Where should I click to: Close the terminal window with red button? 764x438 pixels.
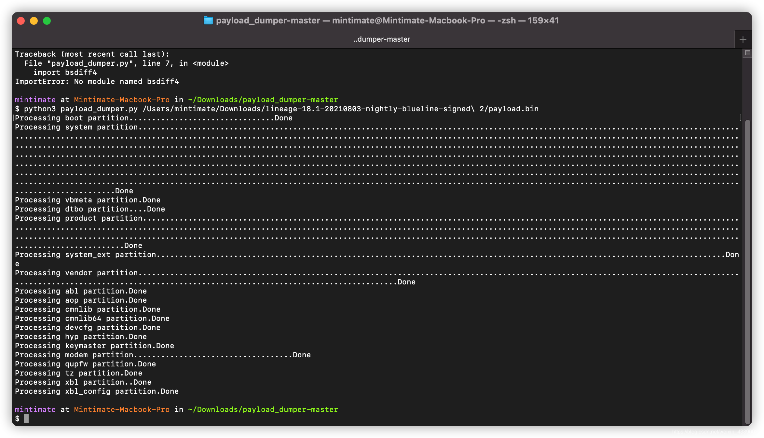point(21,21)
